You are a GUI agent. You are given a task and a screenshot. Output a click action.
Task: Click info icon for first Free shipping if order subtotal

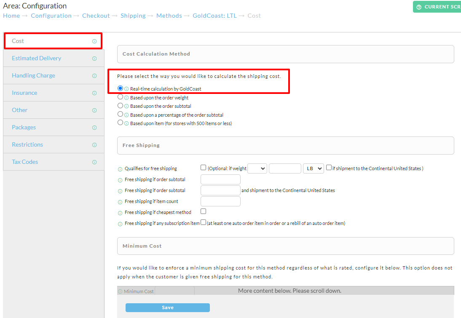coord(120,180)
